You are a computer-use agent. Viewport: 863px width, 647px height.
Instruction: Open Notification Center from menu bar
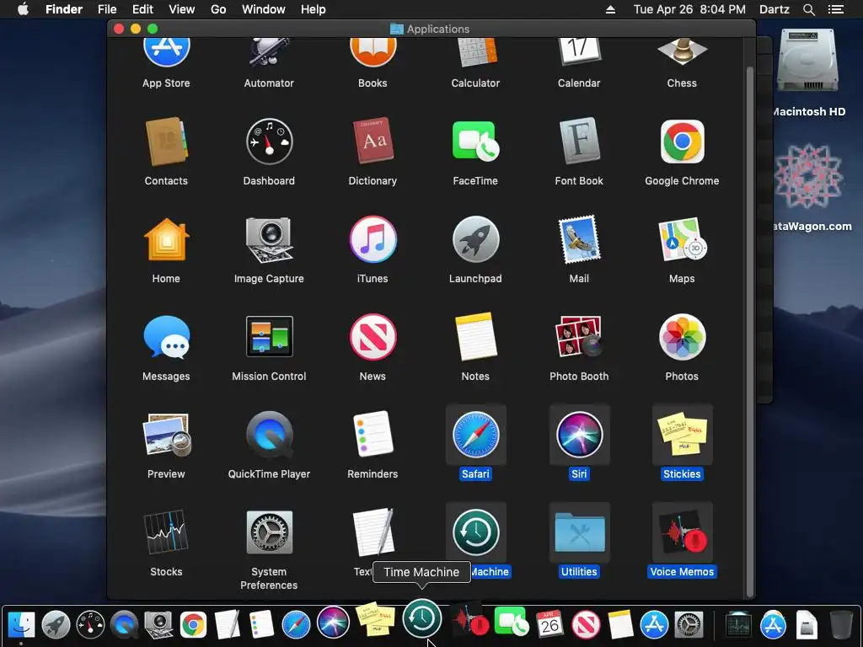coord(836,9)
